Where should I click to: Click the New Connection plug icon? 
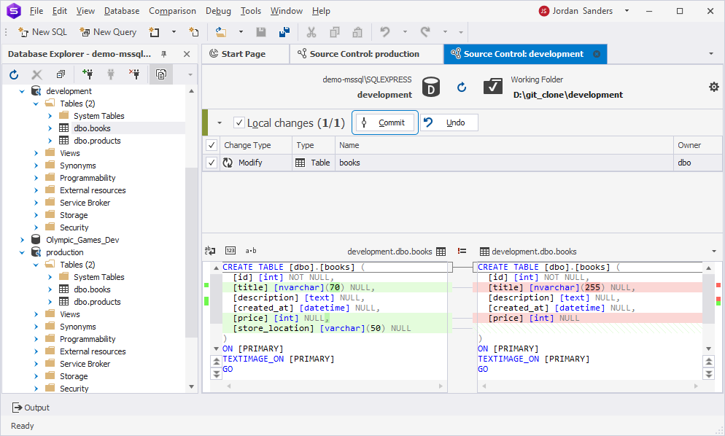click(x=87, y=74)
